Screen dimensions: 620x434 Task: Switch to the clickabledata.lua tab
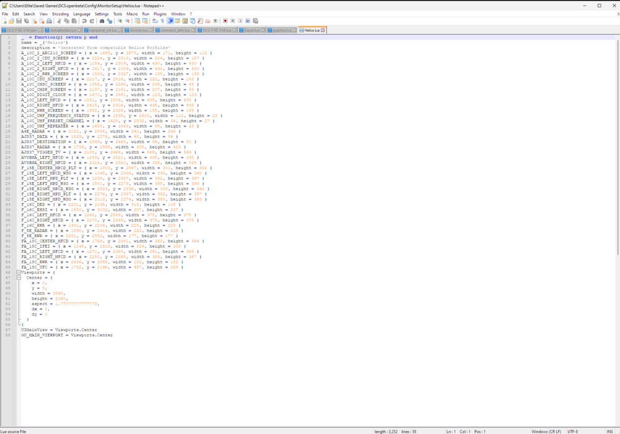tap(63, 30)
